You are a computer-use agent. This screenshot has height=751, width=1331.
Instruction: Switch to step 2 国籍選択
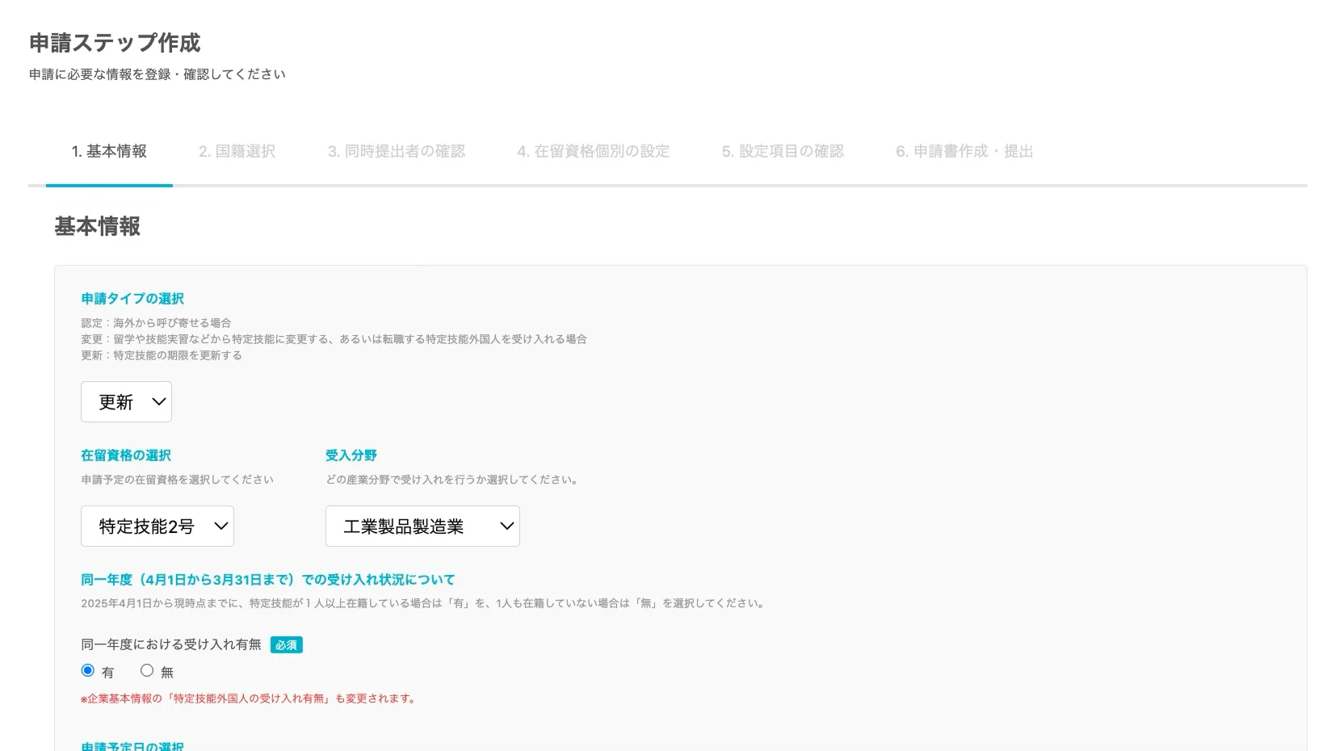[237, 151]
